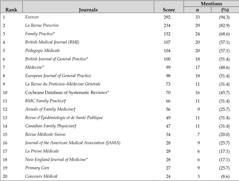Viewport: 239px width, 181px height.
Task: Click mentions count 17 for Médecine
Action: [x=198, y=67]
